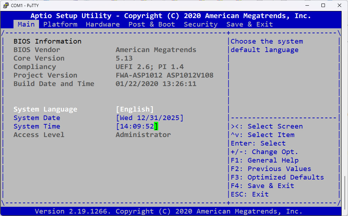Click the Compliancy label
This screenshot has width=348, height=216.
(x=35, y=67)
